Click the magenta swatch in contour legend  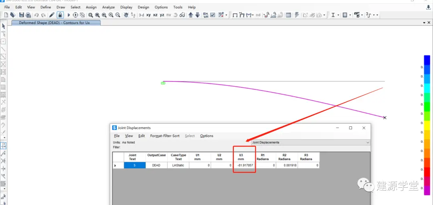click(427, 190)
